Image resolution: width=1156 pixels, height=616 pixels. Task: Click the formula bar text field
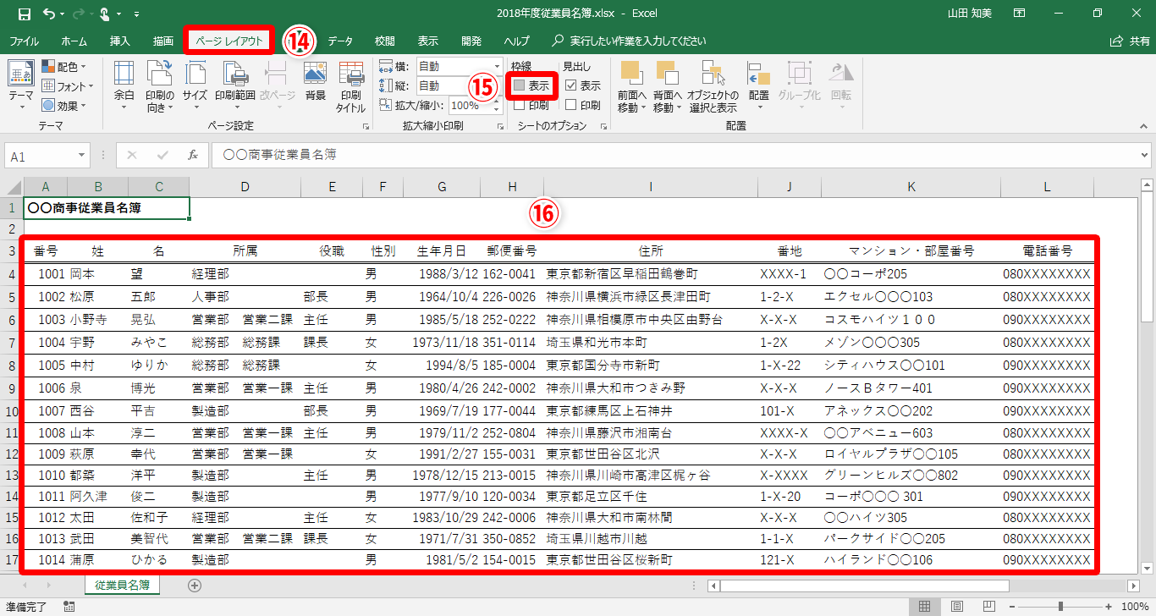674,156
